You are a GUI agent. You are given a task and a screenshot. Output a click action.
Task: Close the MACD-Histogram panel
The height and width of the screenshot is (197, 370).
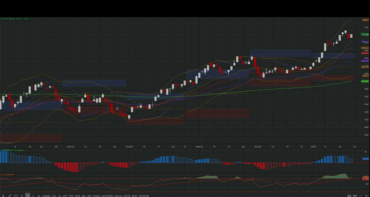coord(366,152)
